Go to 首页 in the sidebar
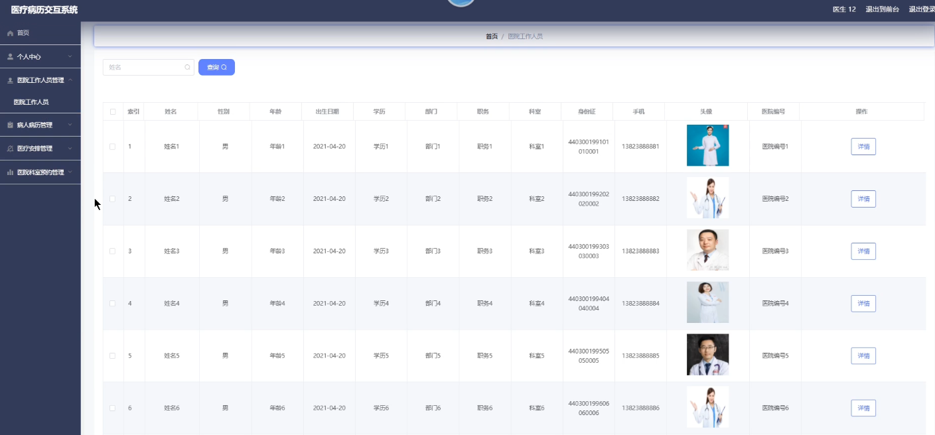Screen dimensions: 935x435 pyautogui.click(x=40, y=33)
